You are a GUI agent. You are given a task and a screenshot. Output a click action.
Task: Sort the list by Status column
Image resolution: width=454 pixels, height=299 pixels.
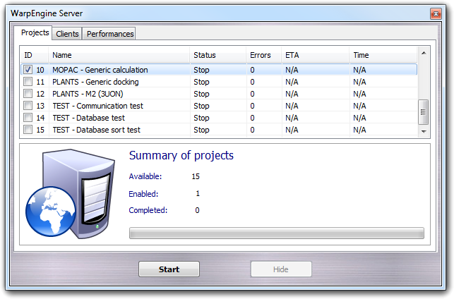coord(217,55)
